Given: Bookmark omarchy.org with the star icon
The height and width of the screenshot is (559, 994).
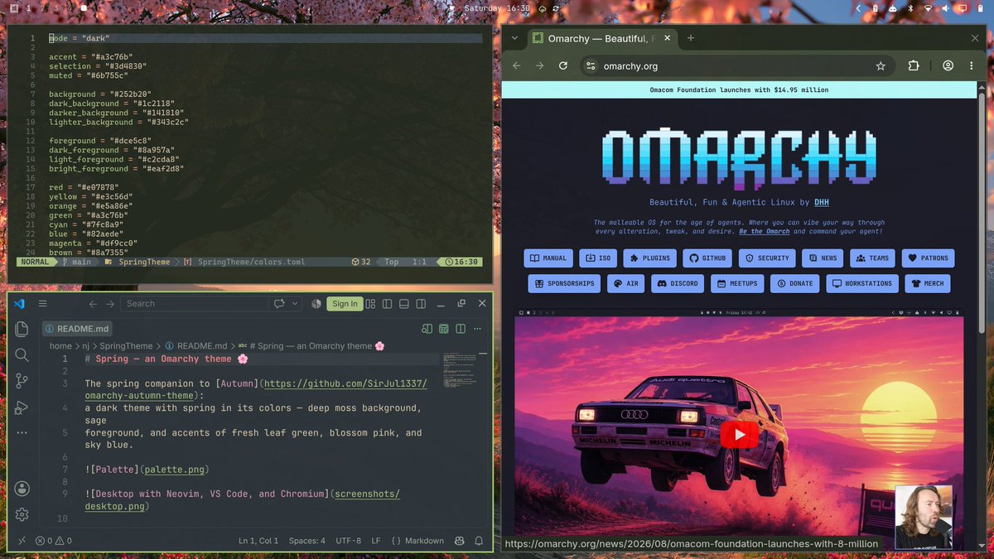Looking at the screenshot, I should click(x=881, y=65).
